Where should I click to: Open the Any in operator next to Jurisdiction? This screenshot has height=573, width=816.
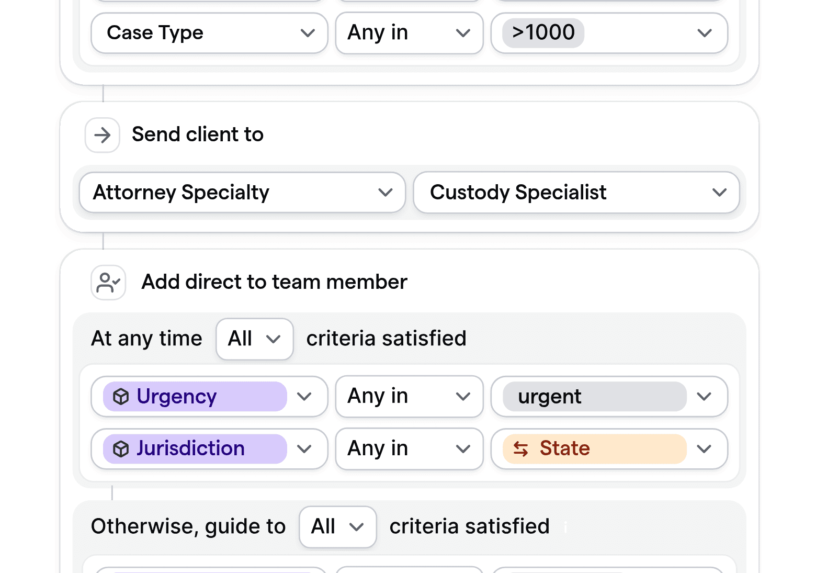(409, 448)
